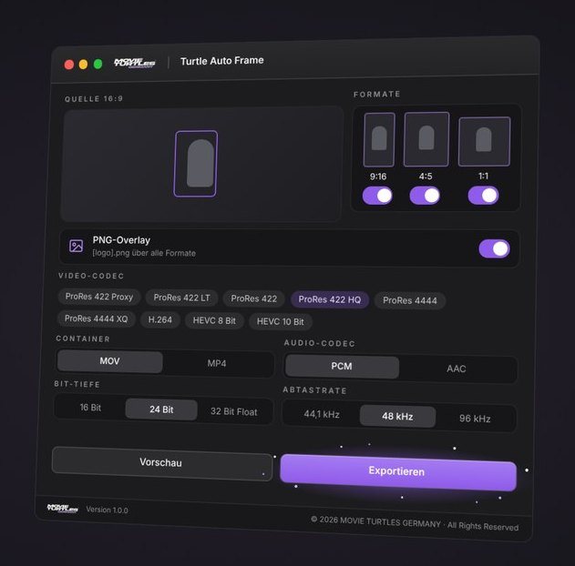This screenshot has height=566, width=575.
Task: Pick ProRes 4444 XQ codec
Action: pos(96,318)
